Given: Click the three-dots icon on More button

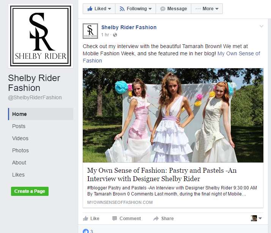Looking at the screenshot, I should coord(198,9).
